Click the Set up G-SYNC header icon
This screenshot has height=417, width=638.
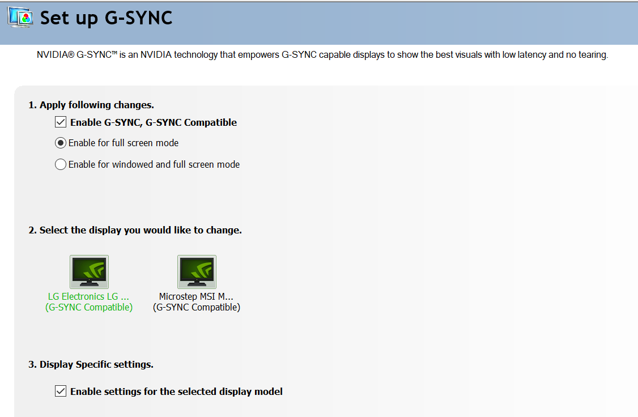pyautogui.click(x=20, y=18)
